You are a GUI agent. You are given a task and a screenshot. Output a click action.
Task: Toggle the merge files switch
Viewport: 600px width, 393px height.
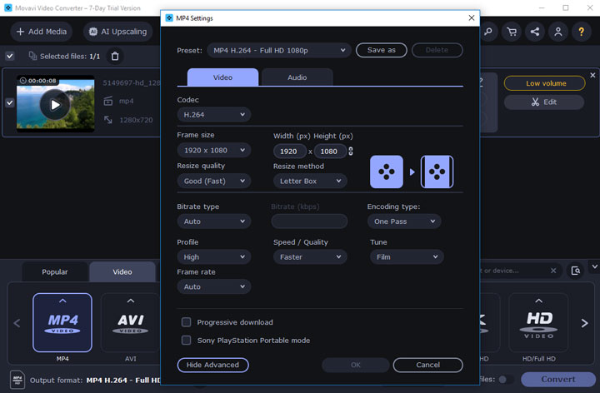pos(506,379)
